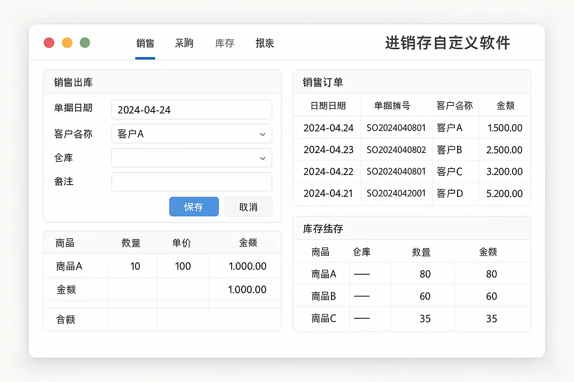The height and width of the screenshot is (382, 574).
Task: Open the empty 仓库 dropdown
Action: pyautogui.click(x=191, y=158)
